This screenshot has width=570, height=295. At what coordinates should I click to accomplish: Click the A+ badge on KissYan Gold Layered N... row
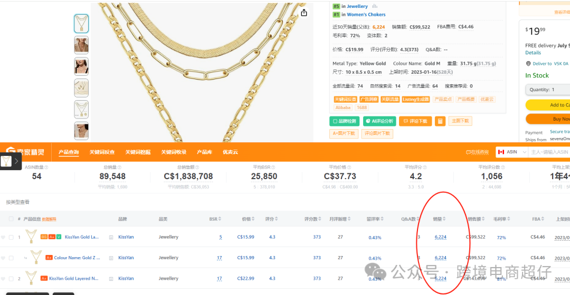(x=44, y=278)
